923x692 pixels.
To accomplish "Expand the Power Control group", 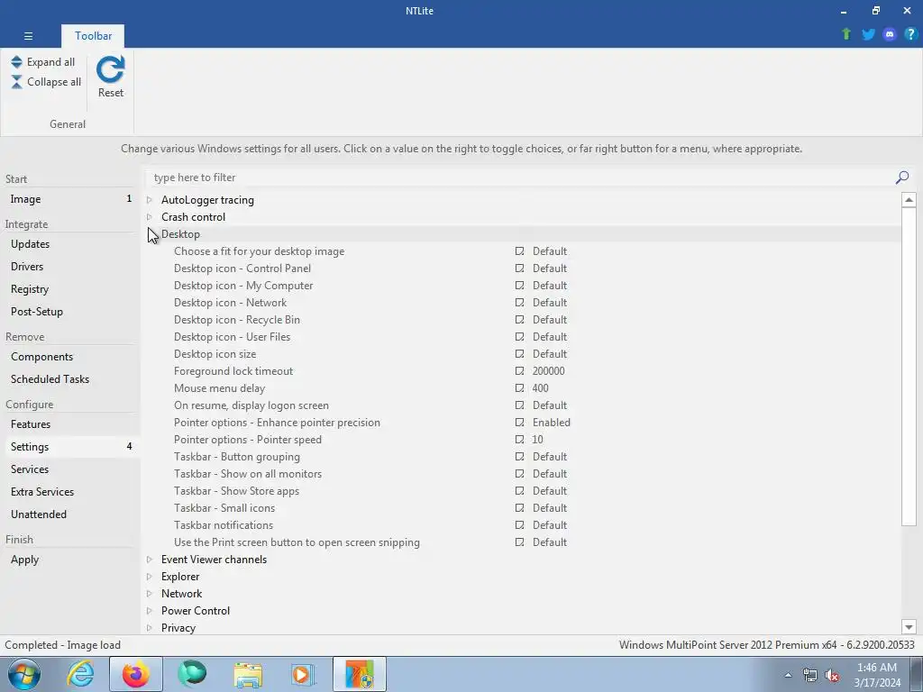I will point(150,611).
